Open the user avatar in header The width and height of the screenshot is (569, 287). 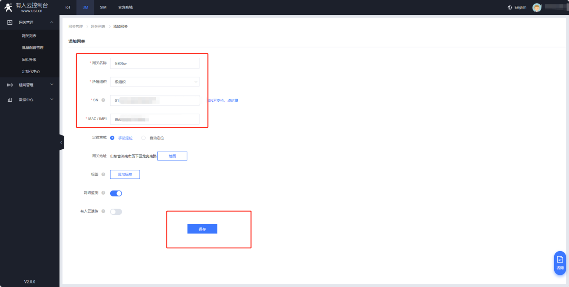[x=536, y=8]
